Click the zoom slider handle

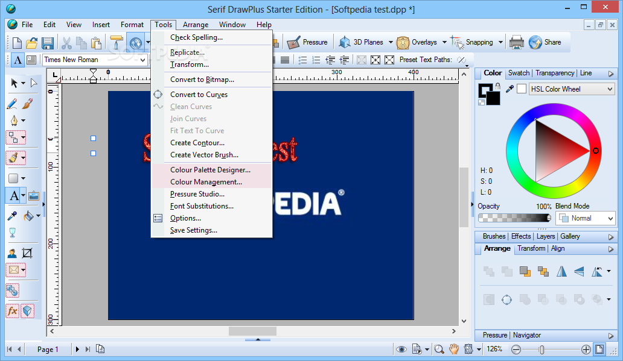click(542, 349)
